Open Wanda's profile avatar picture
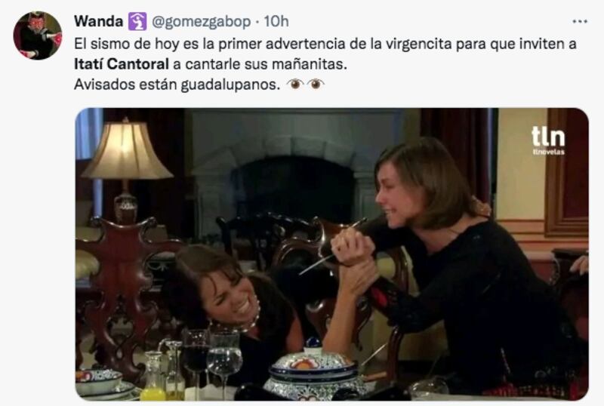This screenshot has height=406, width=604. click(37, 35)
